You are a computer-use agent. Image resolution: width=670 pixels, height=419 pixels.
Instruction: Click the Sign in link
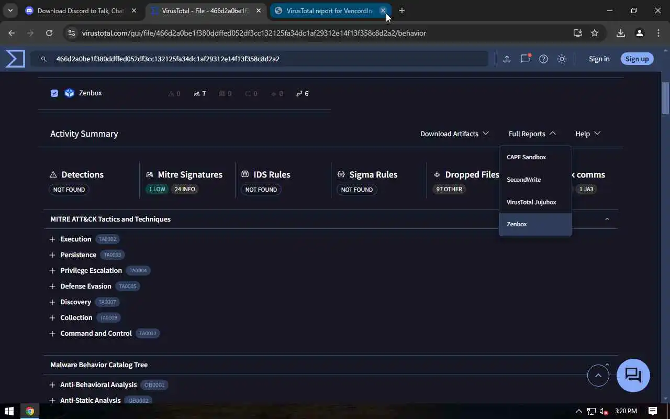pos(599,59)
